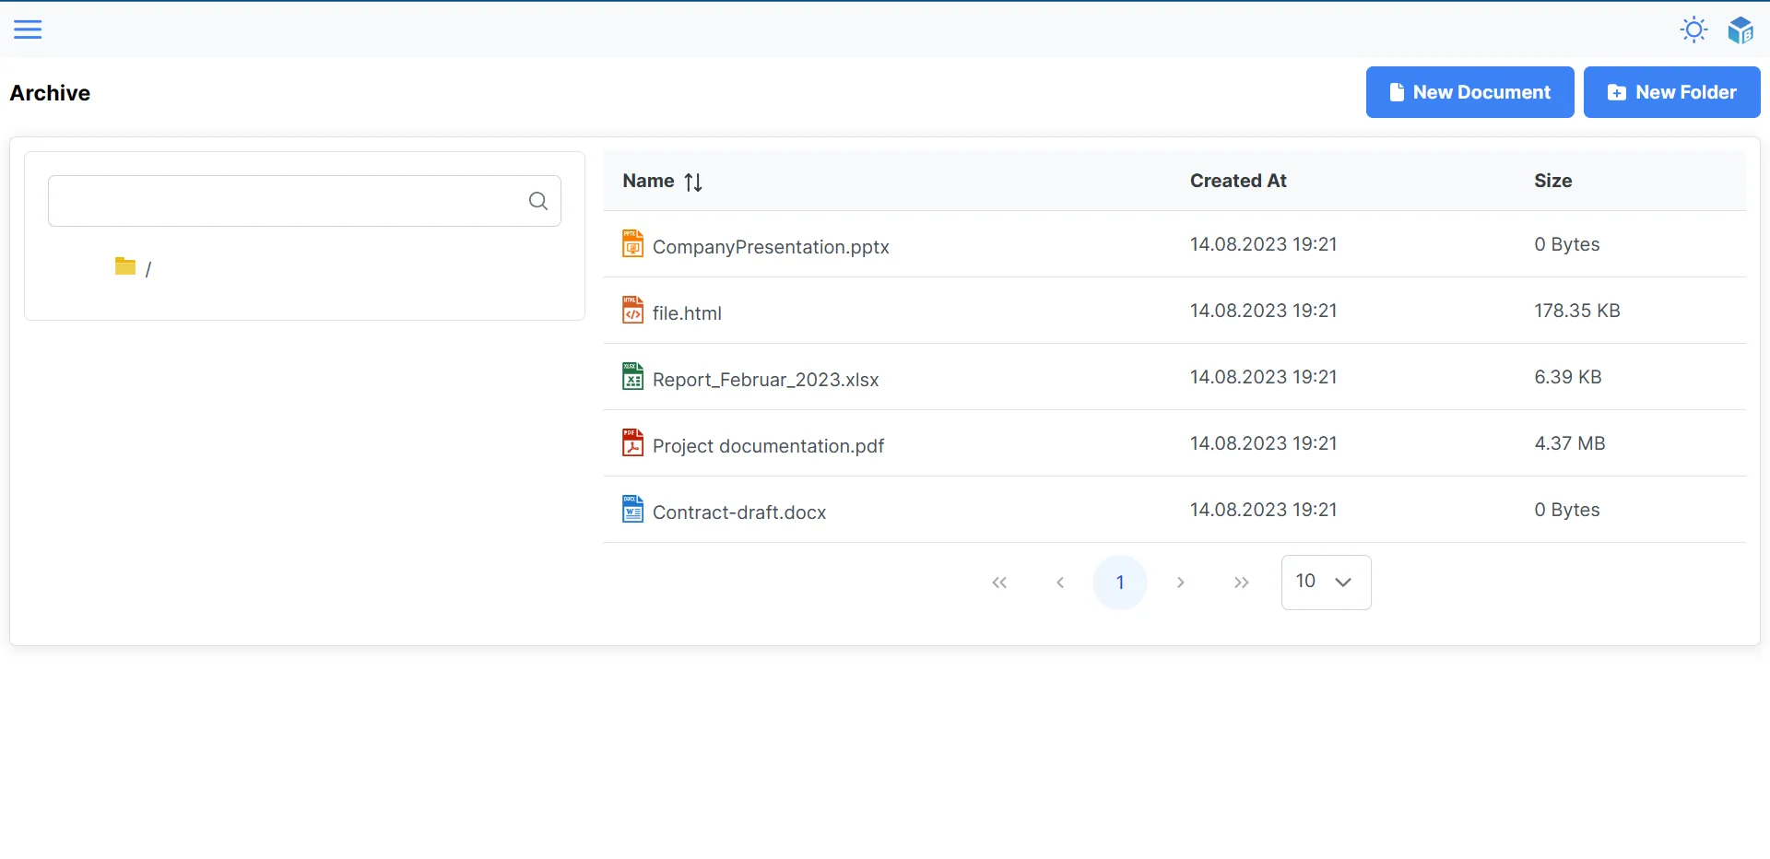
Task: Open the rows per page dropdown
Action: coord(1326,582)
